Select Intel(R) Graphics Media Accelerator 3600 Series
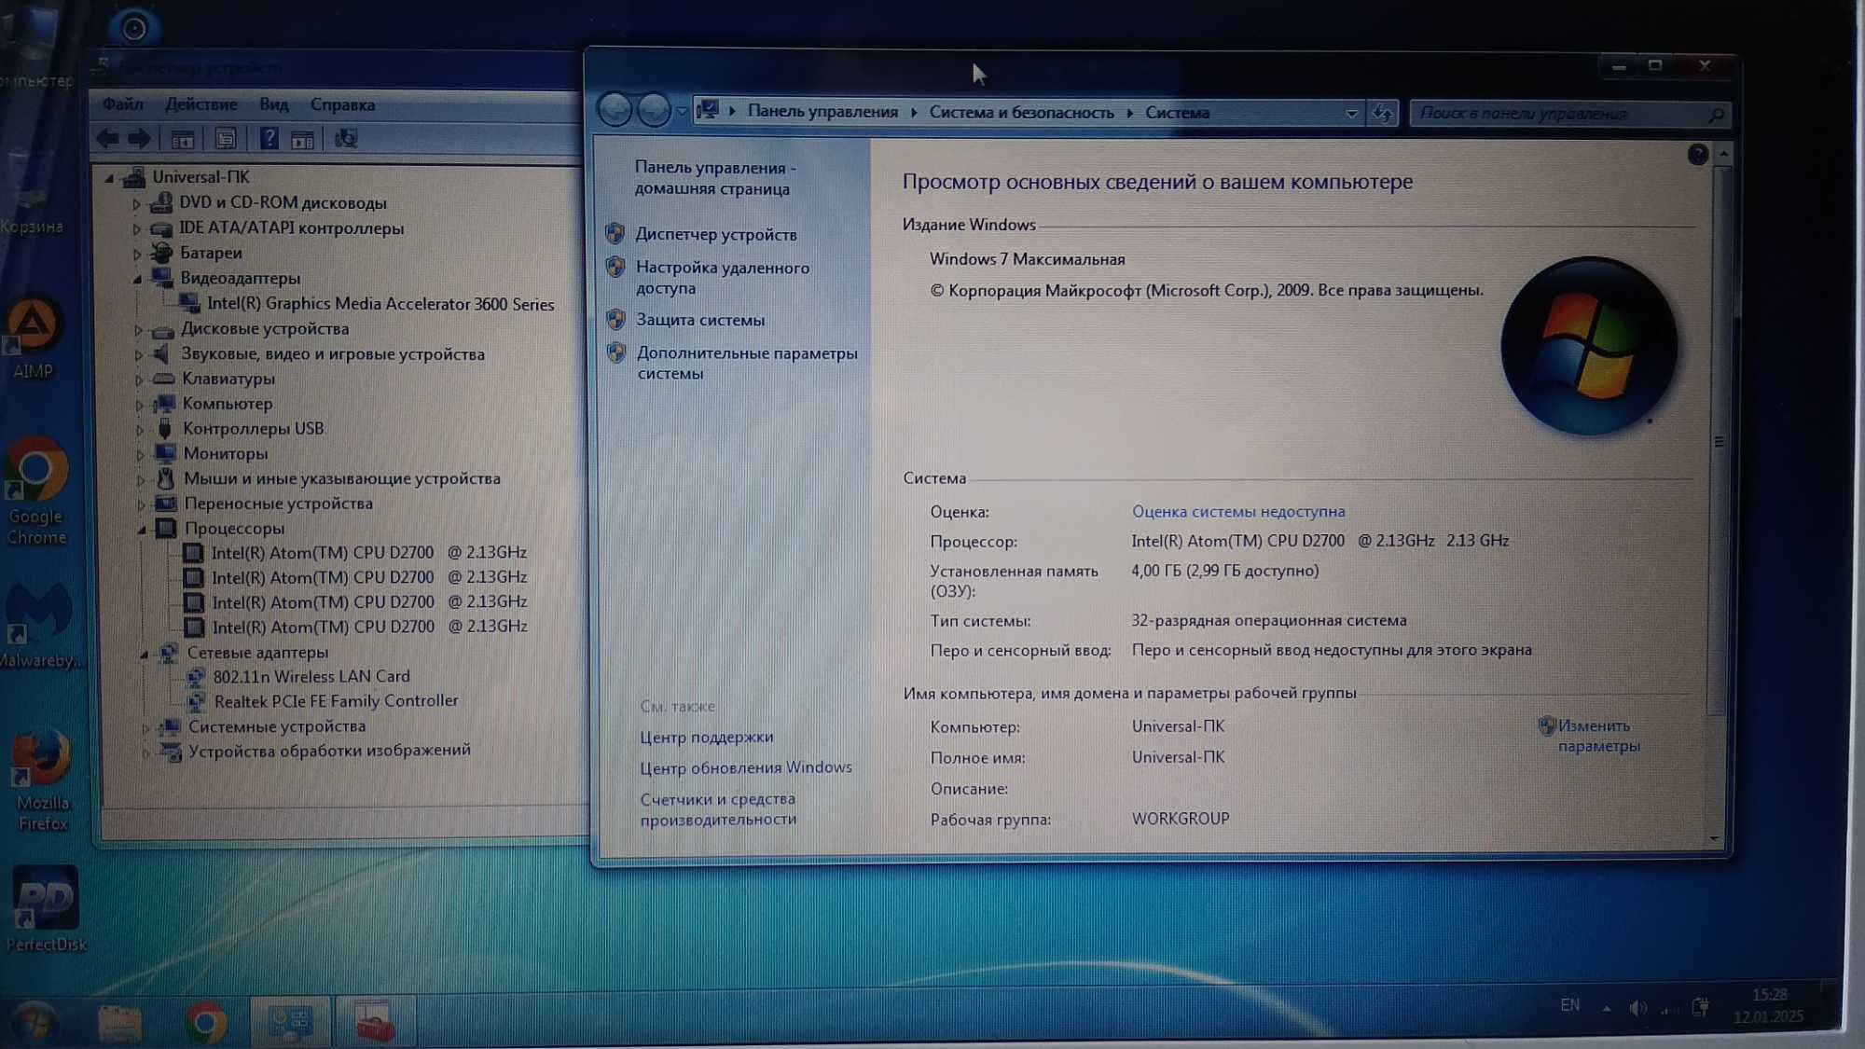The height and width of the screenshot is (1049, 1865). pyautogui.click(x=380, y=304)
